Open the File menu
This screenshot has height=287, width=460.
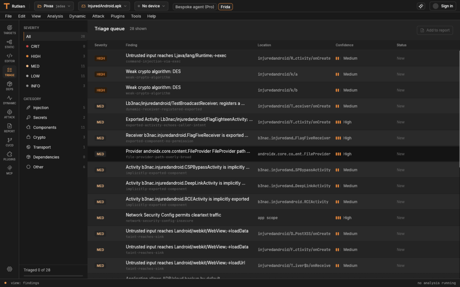tap(8, 16)
